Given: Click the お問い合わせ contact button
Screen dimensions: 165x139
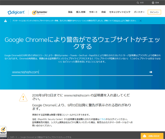Looking at the screenshot, I should pyautogui.click(x=152, y=136).
